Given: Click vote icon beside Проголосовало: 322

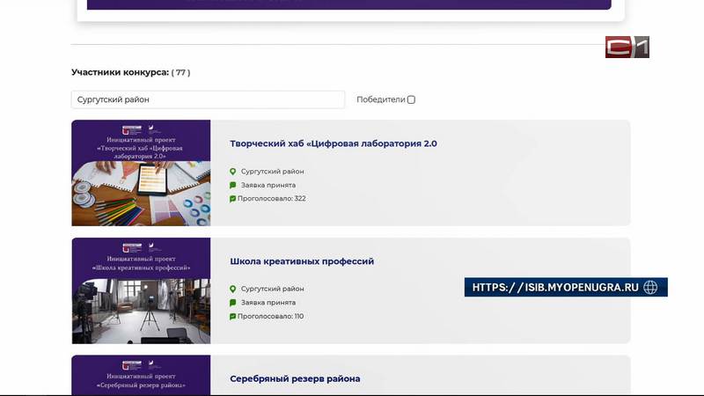Looking at the screenshot, I should pos(232,199).
